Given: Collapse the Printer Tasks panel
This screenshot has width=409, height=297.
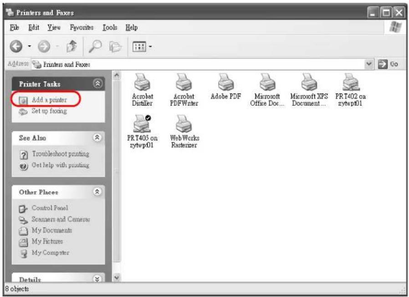Looking at the screenshot, I should [x=97, y=83].
